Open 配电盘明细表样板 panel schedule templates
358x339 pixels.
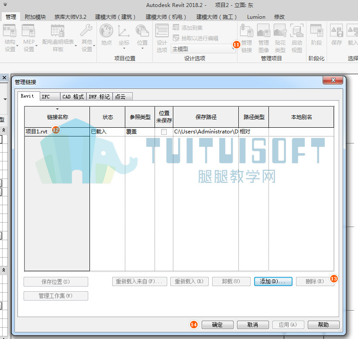[58, 38]
